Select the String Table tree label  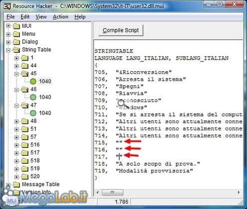[36, 50]
